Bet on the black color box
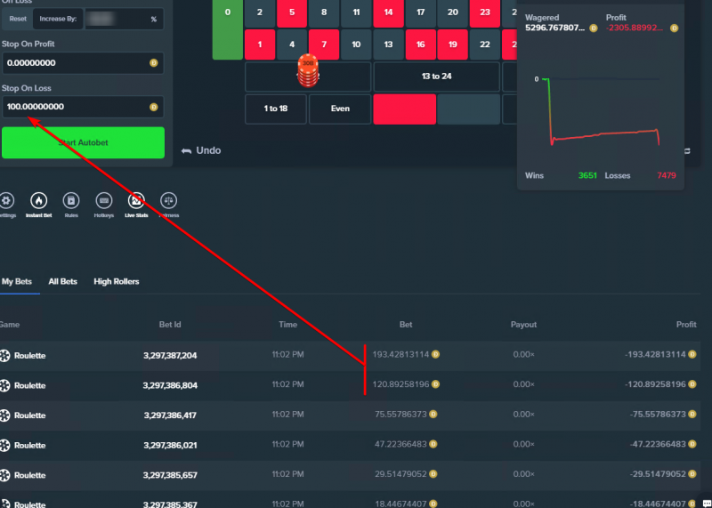 (468, 109)
